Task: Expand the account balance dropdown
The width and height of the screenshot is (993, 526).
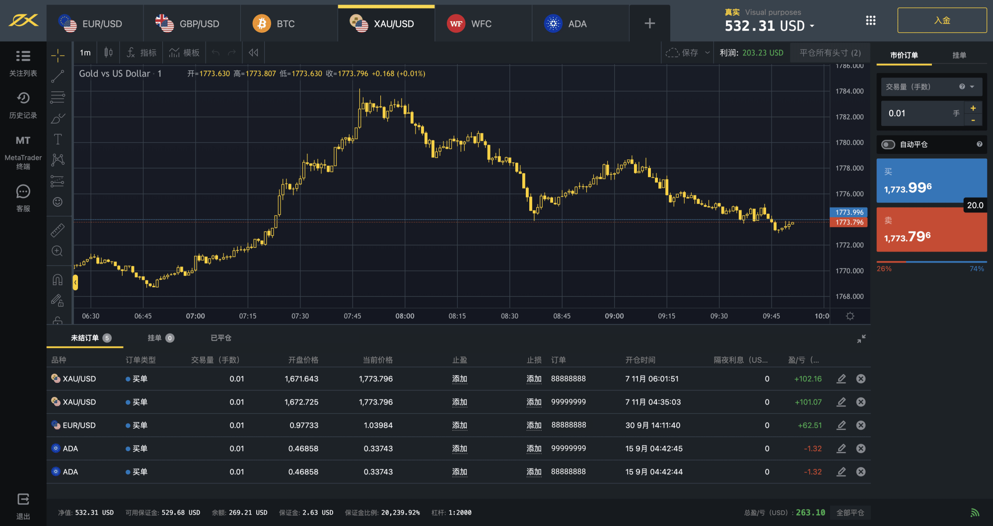Action: (x=812, y=26)
